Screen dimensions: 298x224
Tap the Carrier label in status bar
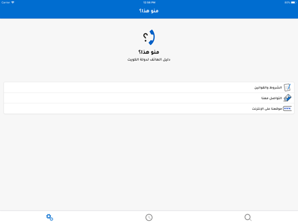pyautogui.click(x=6, y=3)
